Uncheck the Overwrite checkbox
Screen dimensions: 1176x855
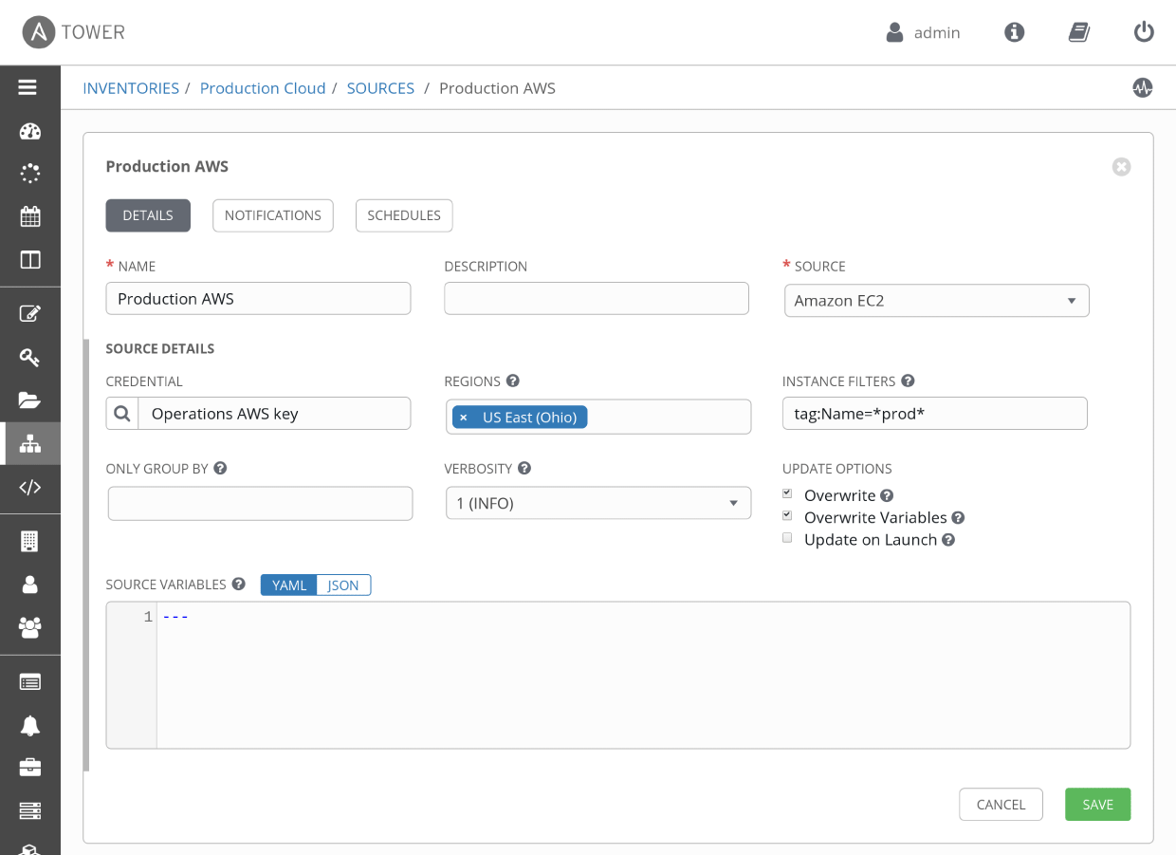point(787,494)
